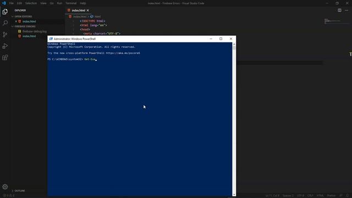Click the html lang="en" code line

pyautogui.click(x=94, y=25)
